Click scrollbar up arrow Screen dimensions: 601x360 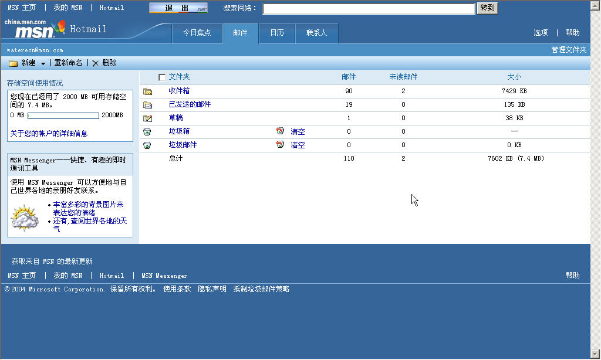[595, 5]
